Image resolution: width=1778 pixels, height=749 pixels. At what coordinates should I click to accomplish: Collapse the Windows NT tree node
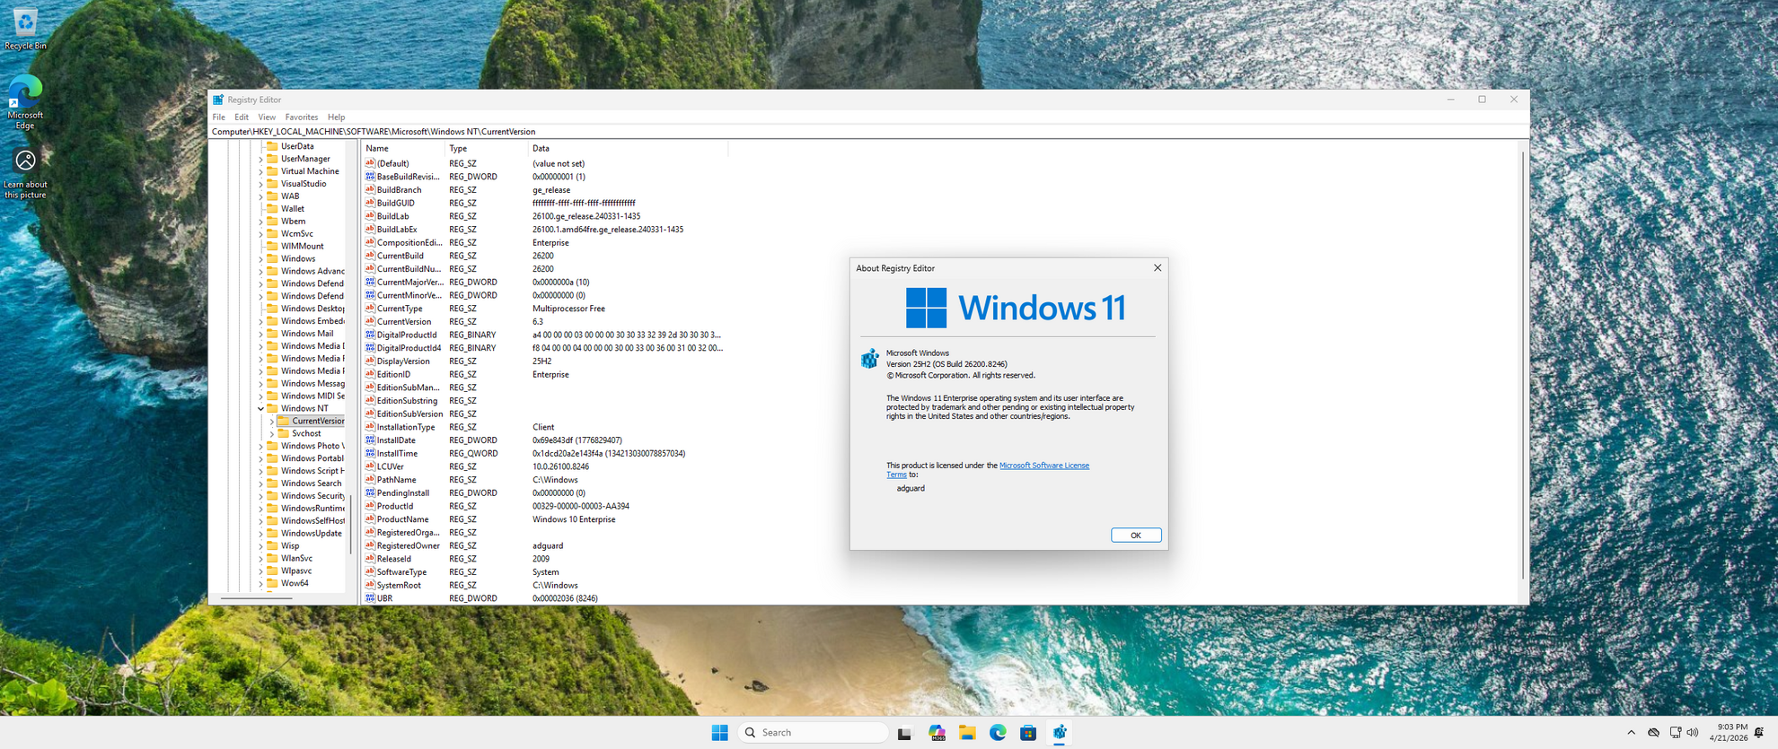tap(261, 408)
